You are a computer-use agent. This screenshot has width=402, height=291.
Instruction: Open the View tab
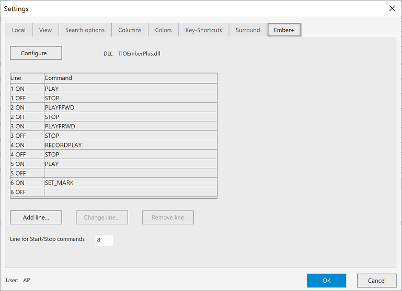45,30
